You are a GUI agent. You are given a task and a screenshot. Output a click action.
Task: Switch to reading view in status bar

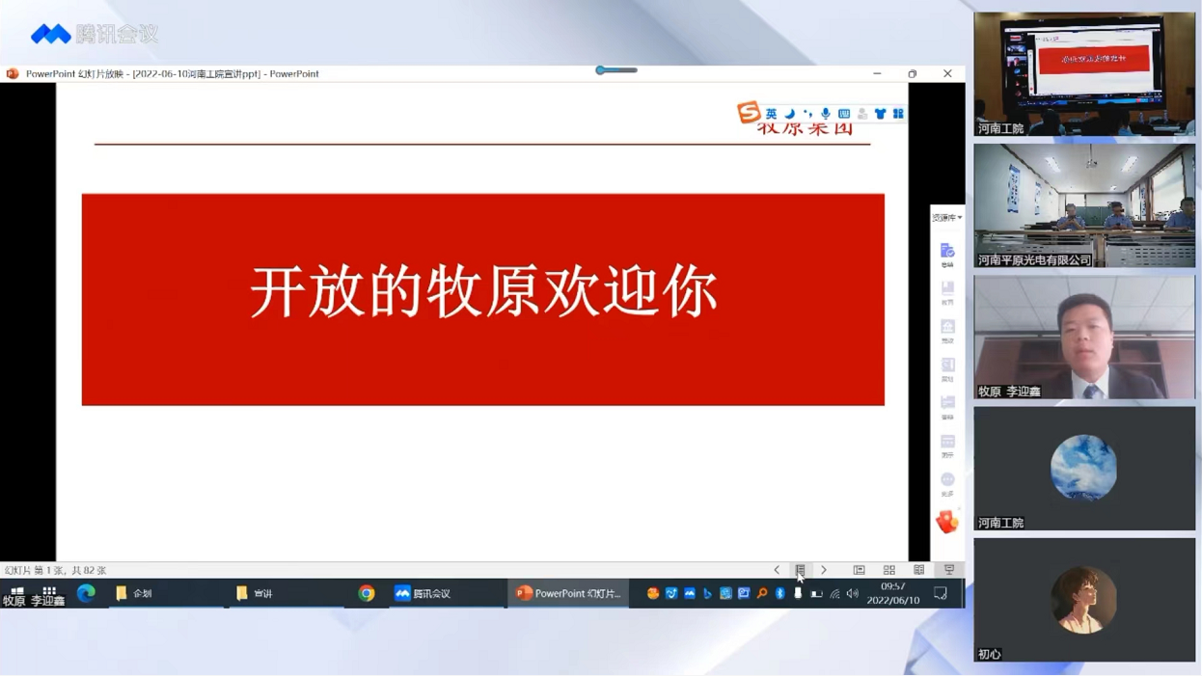coord(919,570)
